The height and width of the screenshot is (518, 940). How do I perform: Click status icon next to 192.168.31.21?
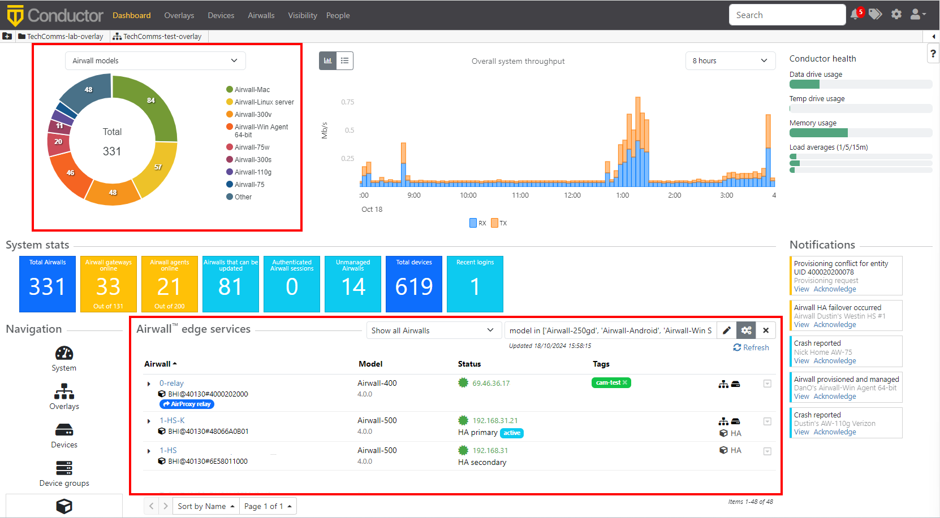coord(463,420)
